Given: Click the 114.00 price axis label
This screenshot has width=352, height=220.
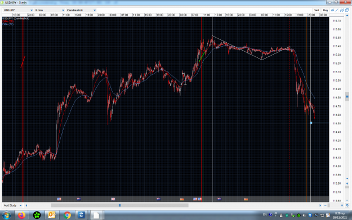Looking at the screenshot, I should [337, 166].
